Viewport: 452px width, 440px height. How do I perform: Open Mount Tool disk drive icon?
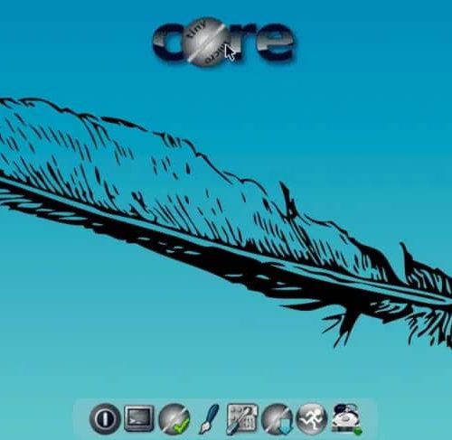pos(346,419)
